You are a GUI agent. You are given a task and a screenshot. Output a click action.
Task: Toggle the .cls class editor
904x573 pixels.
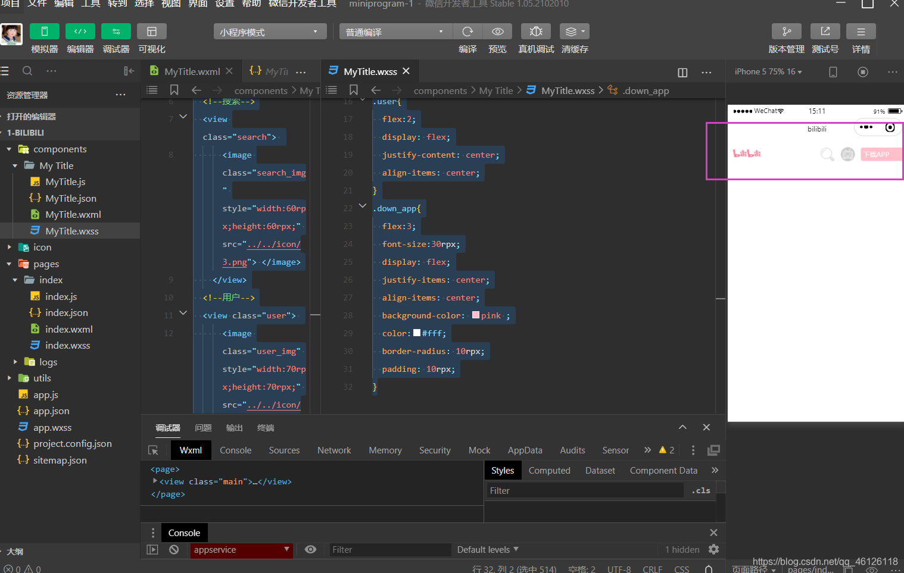pos(701,490)
